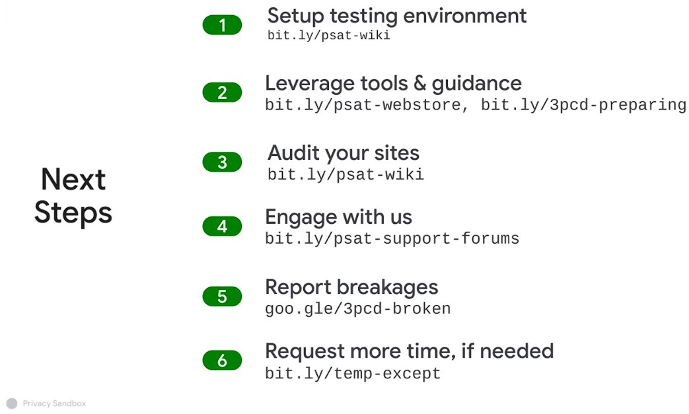The width and height of the screenshot is (689, 414).
Task: Open bit.ly/psat-wiki link under Audit your sites
Action: click(x=345, y=175)
